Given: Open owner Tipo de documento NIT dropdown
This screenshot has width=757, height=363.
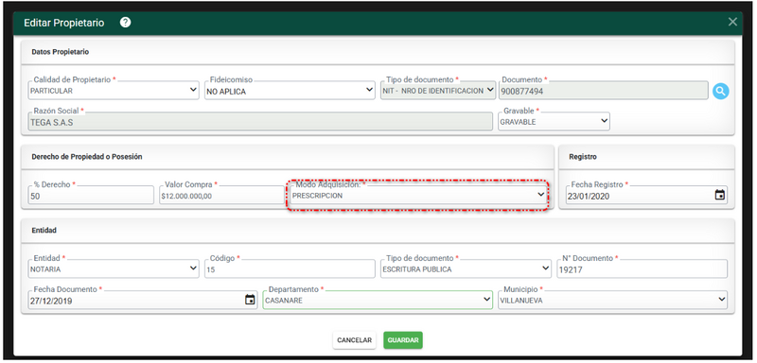Looking at the screenshot, I should click(438, 90).
